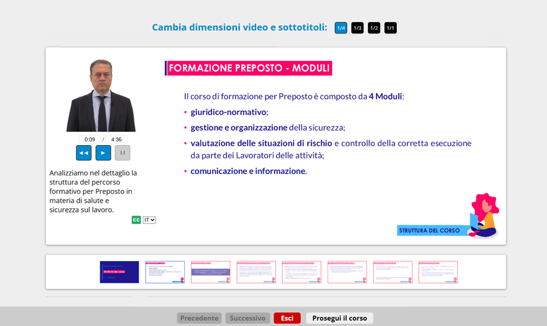Click the current time field showing 0:09

[89, 139]
